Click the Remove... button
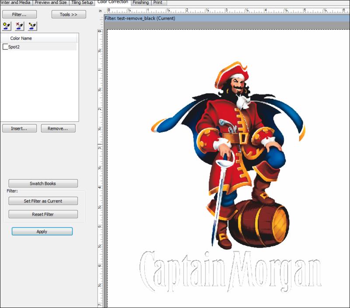This screenshot has height=308, width=350. 58,128
